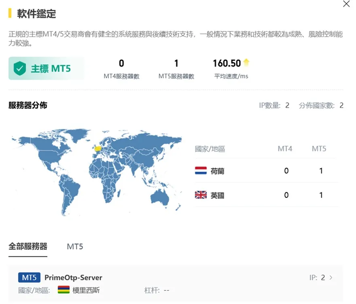Click the Netherlands flag icon
The image size is (356, 304).
pyautogui.click(x=201, y=170)
